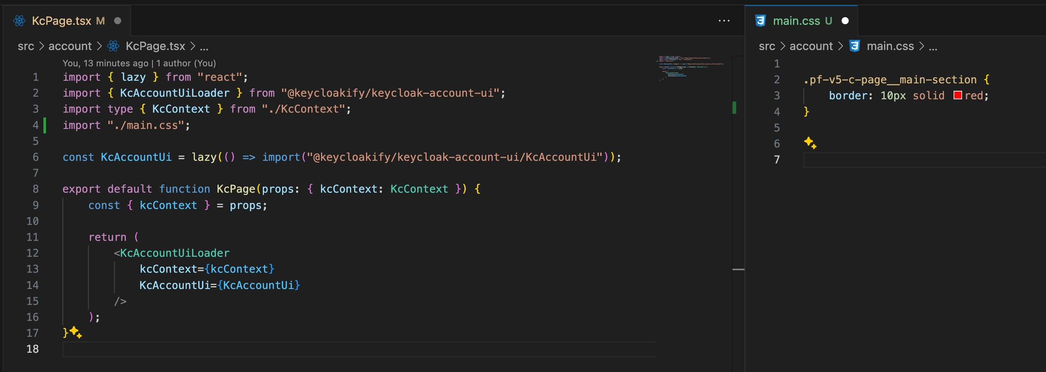Click the CSS file icon on the main.css tab
The image size is (1046, 372).
pyautogui.click(x=760, y=21)
